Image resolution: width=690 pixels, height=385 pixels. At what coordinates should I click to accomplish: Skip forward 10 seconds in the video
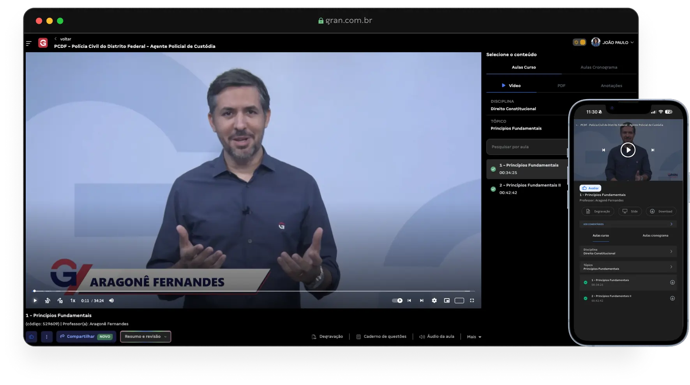pos(60,300)
